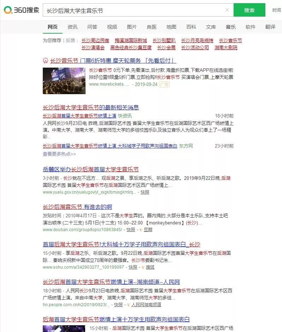Click the 23小时前 timestamp of the 东方网 item
This screenshot has height=332, width=282.
pyautogui.click(x=224, y=146)
